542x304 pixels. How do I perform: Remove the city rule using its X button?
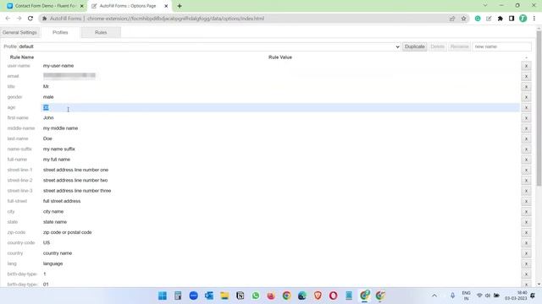(526, 212)
